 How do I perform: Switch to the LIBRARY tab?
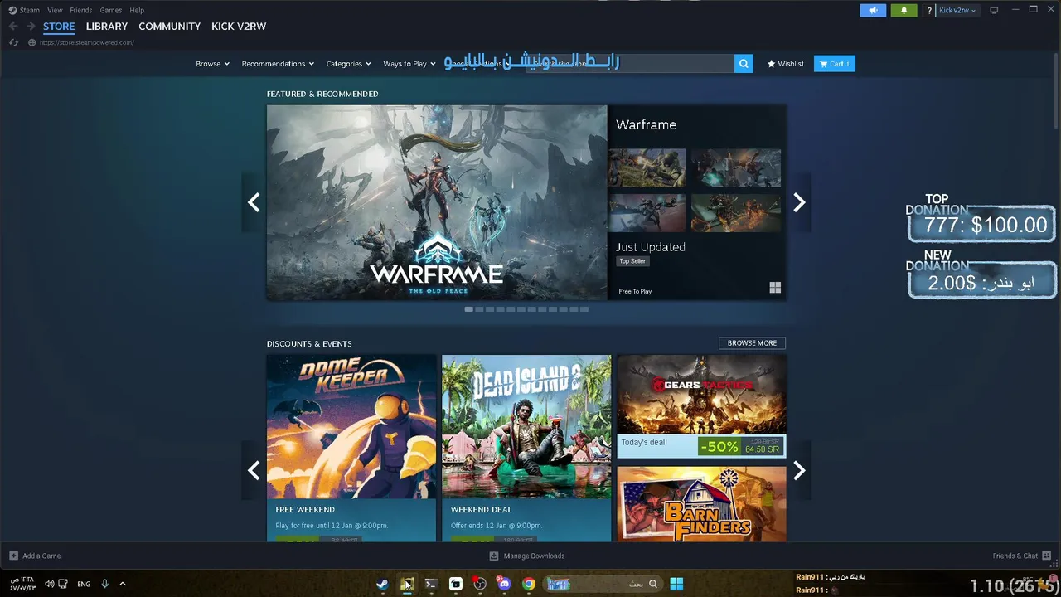click(x=107, y=27)
